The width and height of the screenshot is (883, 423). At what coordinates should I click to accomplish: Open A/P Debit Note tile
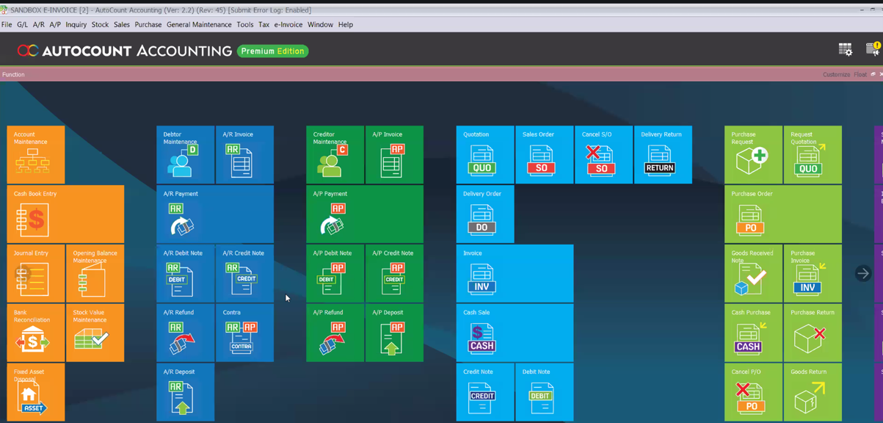(x=335, y=274)
